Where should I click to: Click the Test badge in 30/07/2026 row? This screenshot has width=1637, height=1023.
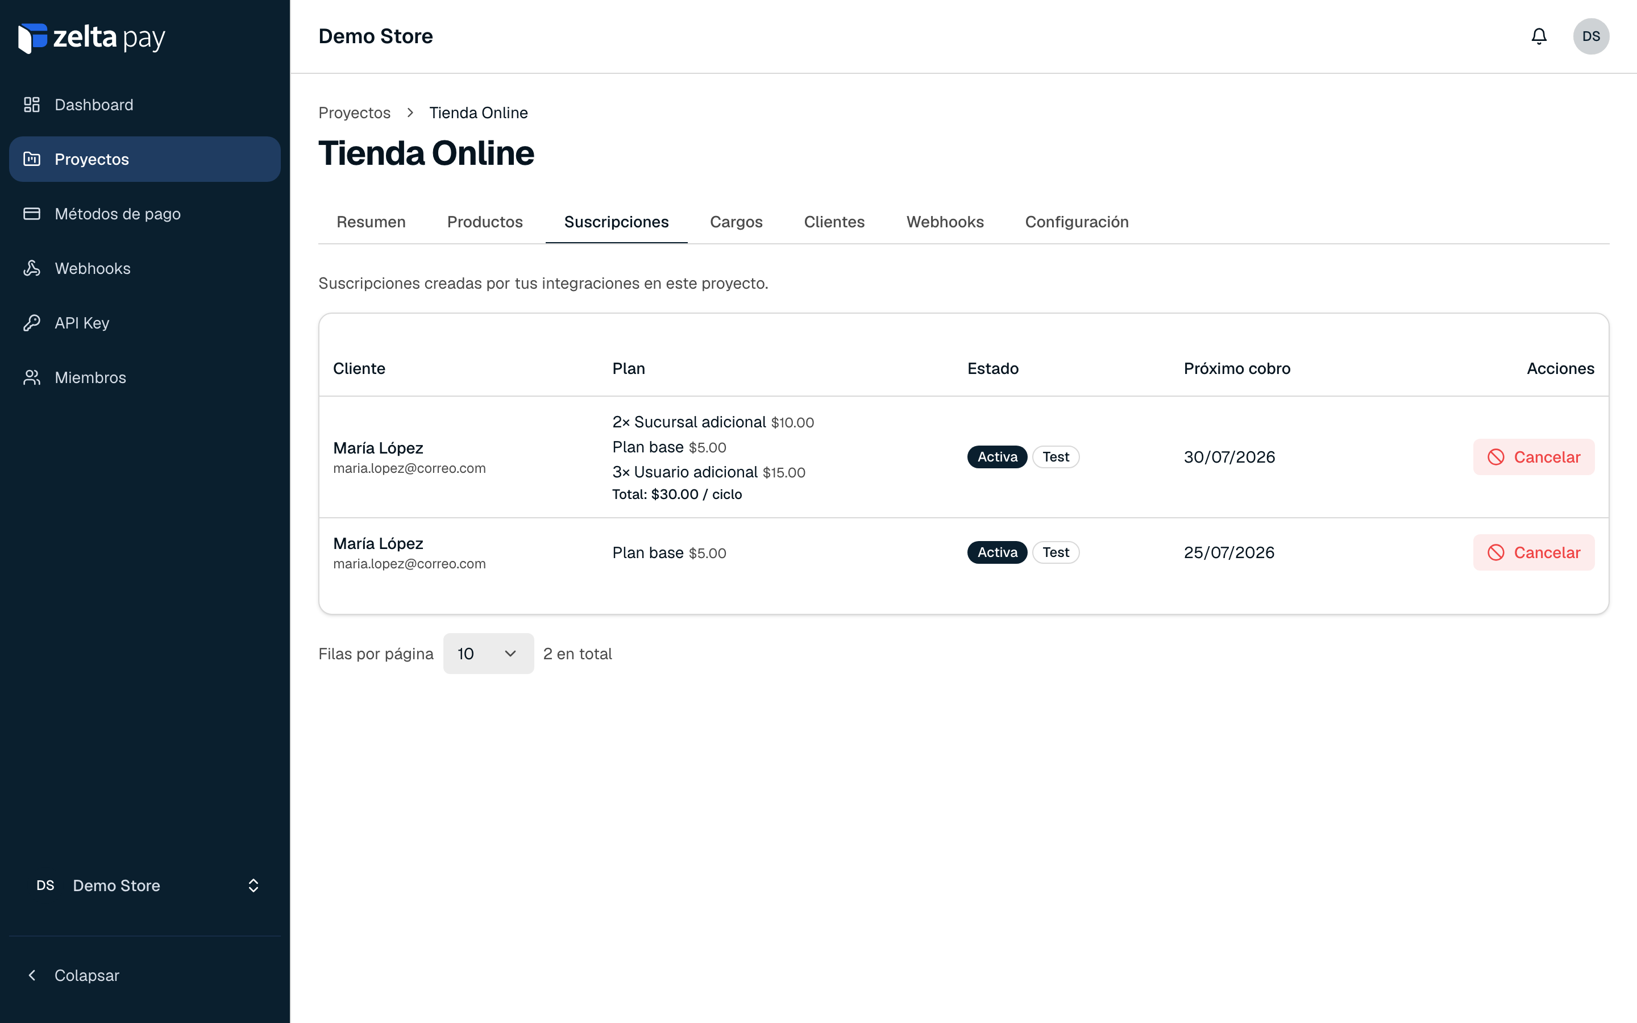(x=1056, y=458)
